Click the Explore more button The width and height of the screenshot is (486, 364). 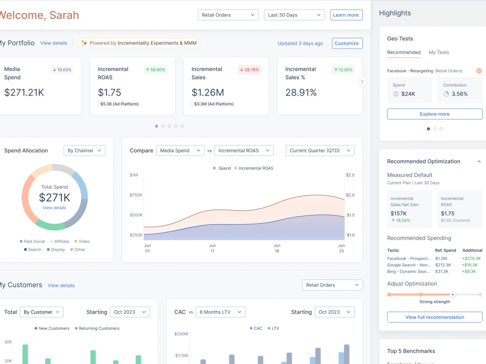(434, 114)
